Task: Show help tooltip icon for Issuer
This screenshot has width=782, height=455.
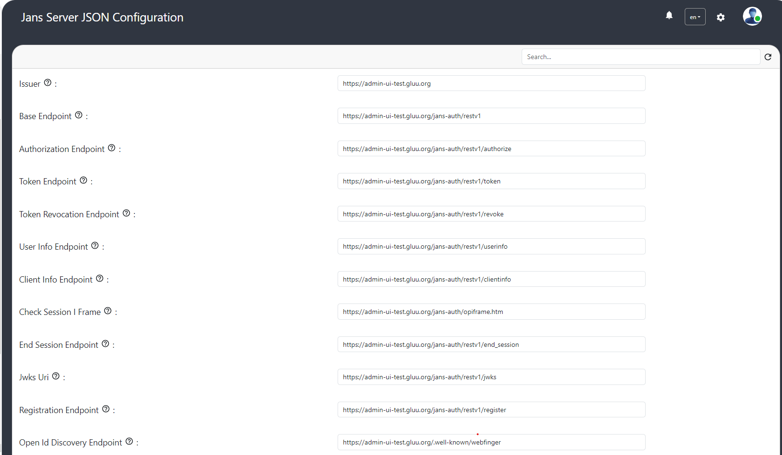Action: [x=48, y=83]
